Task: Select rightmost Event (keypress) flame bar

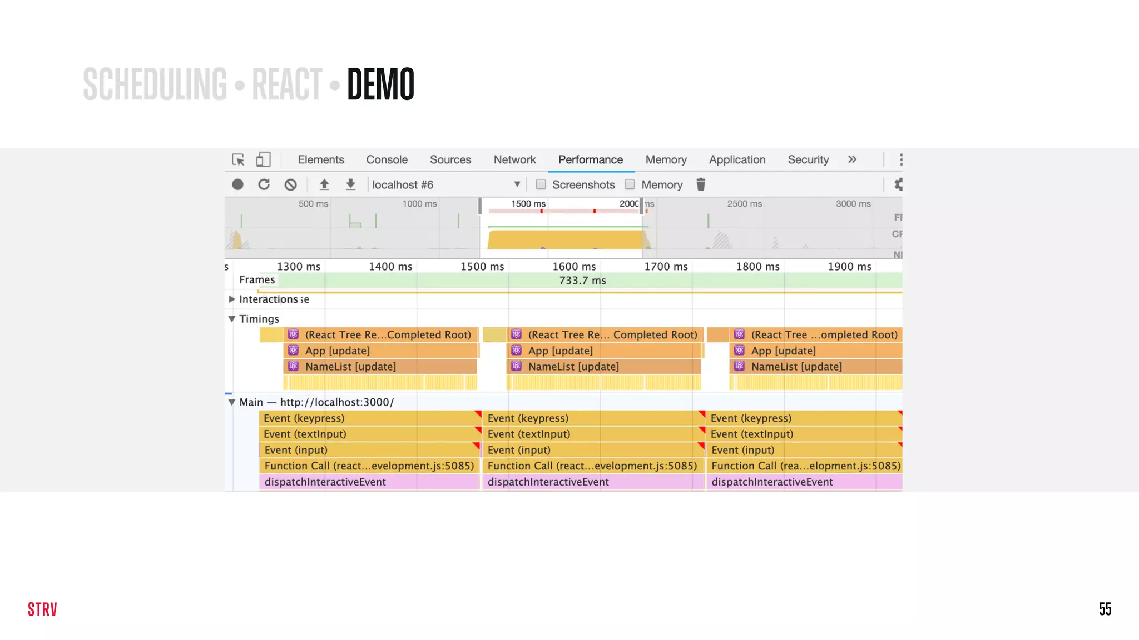Action: (x=805, y=418)
